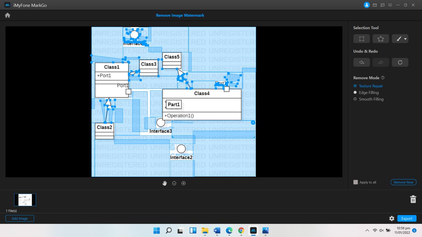This screenshot has height=237, width=422.
Task: Activate the hand pan tool
Action: point(165,183)
